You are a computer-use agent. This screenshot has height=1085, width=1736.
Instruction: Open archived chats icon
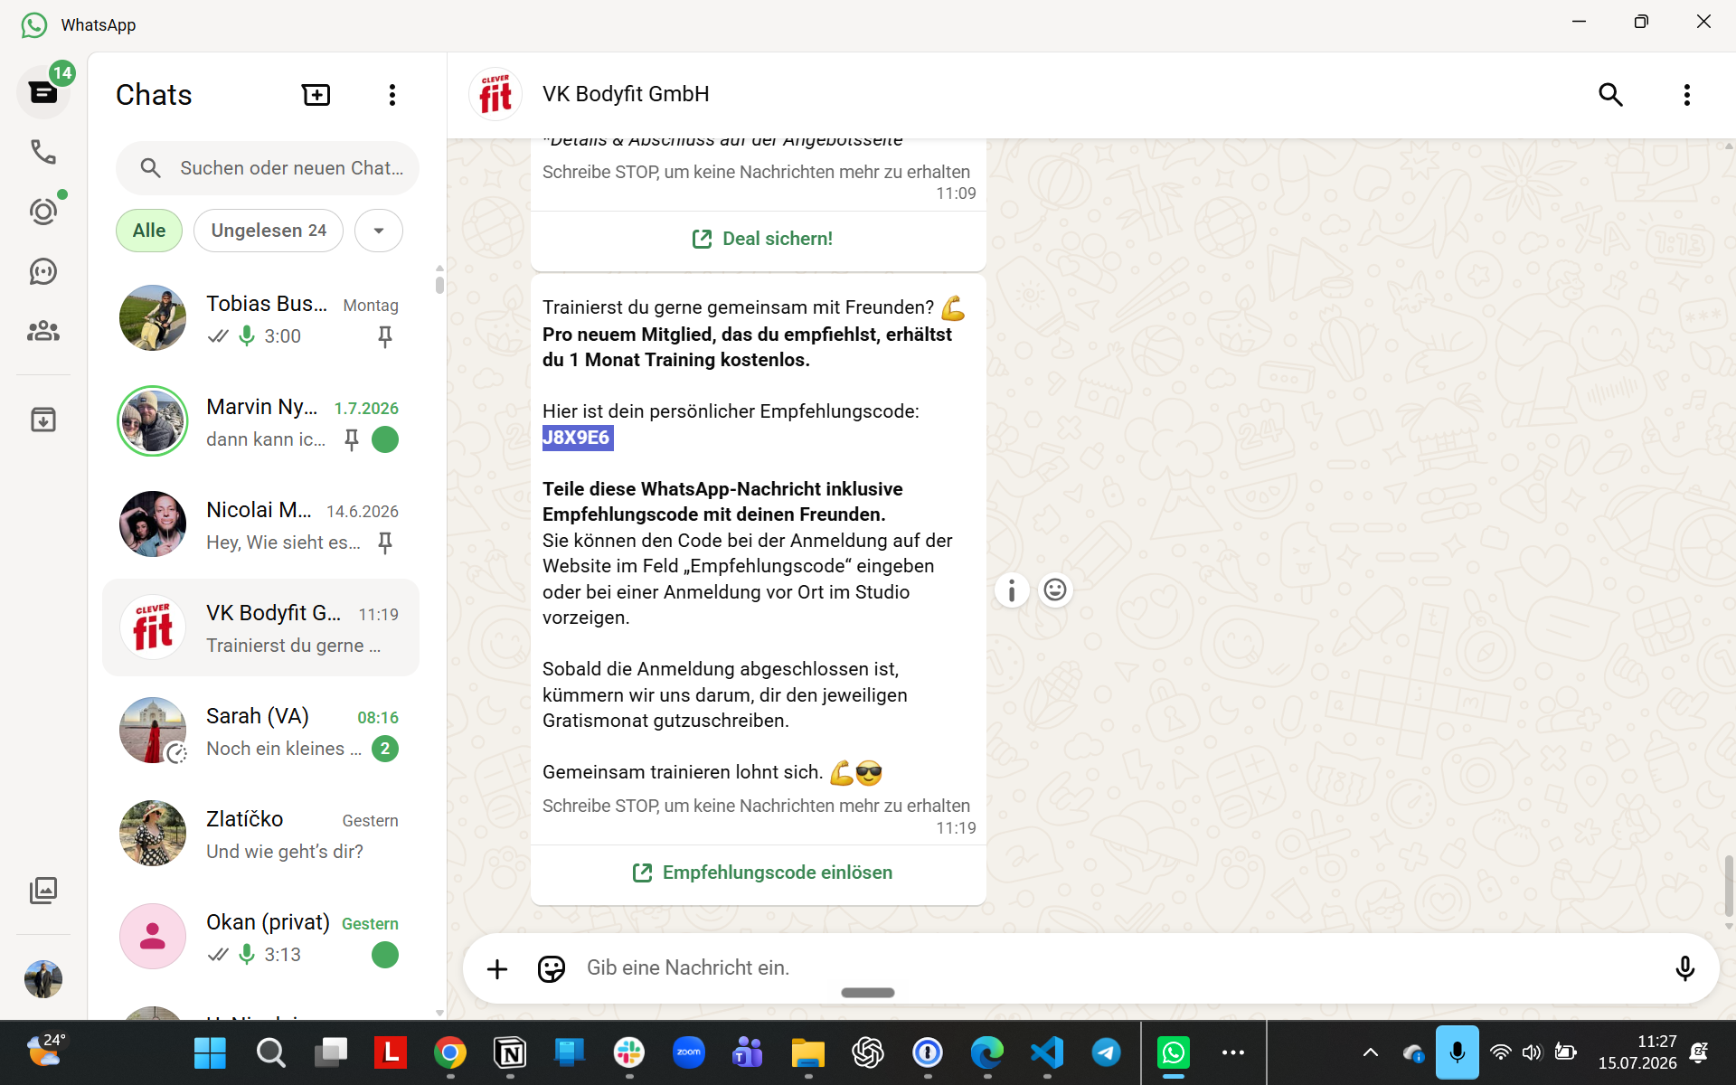42,420
